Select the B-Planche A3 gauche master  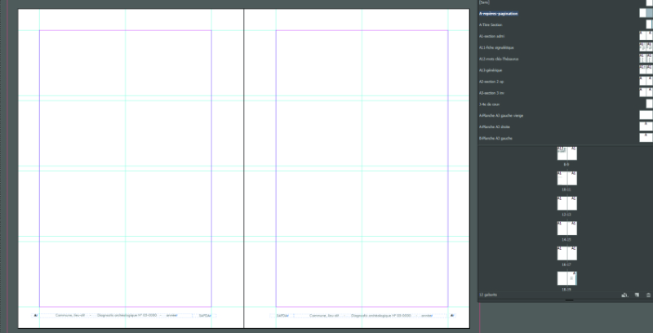point(565,138)
